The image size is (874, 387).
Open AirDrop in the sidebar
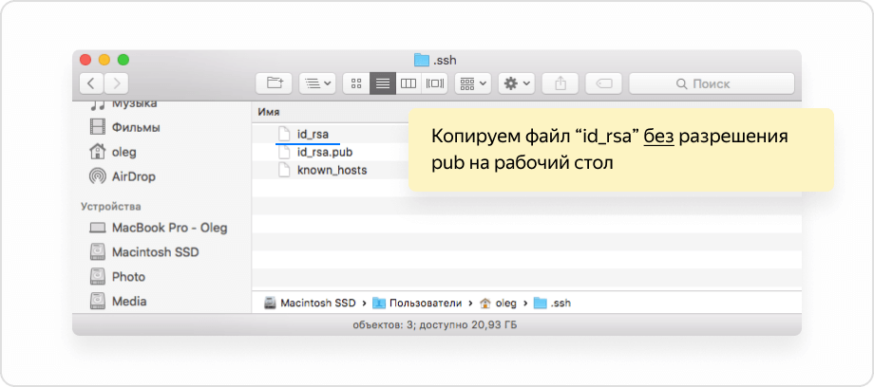pyautogui.click(x=133, y=176)
